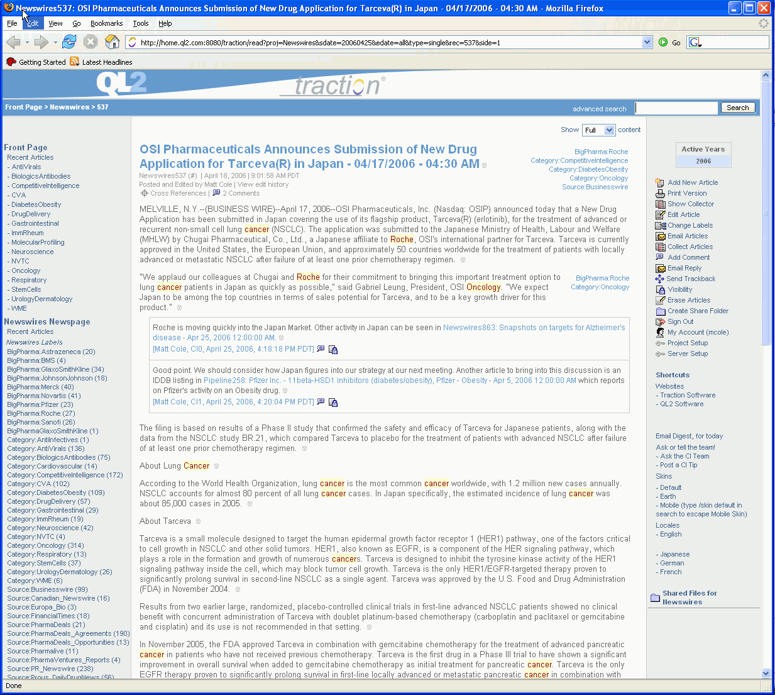Open the Pipeline258 Pfizer Inc. link
The image size is (775, 695).
[390, 381]
